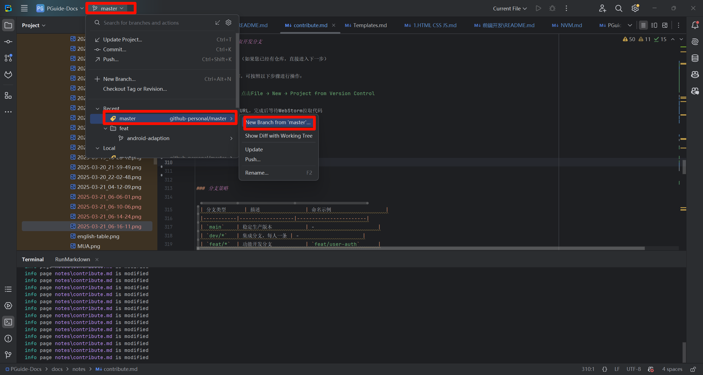This screenshot has height=375, width=703.
Task: Collapse the feat folder in branches
Action: pos(105,128)
